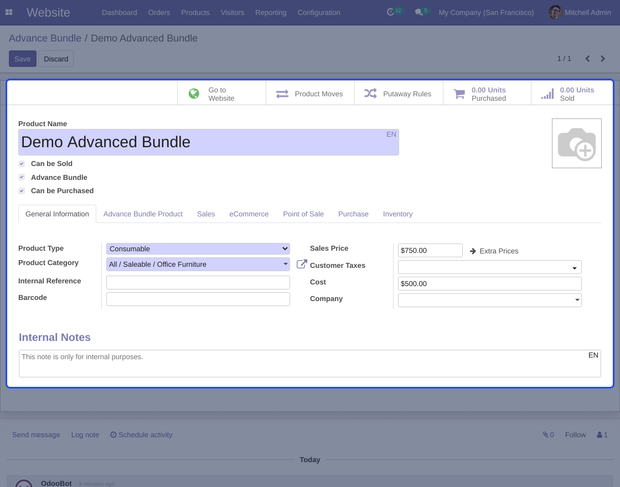Click the Product Moves arrows icon
Screen dimensions: 620x487
coord(282,94)
